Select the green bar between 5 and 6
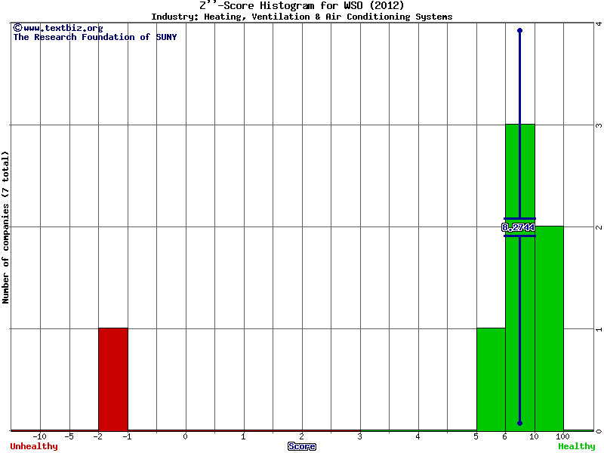 click(x=492, y=380)
